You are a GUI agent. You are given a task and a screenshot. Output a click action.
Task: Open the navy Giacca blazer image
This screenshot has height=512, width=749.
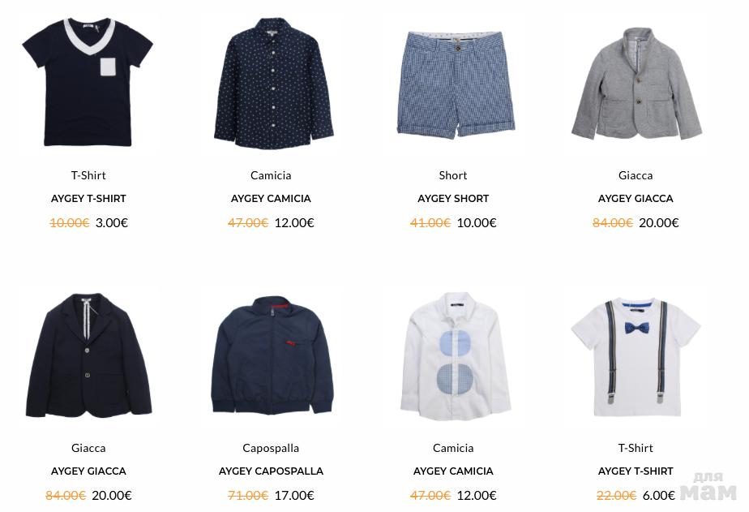click(89, 355)
